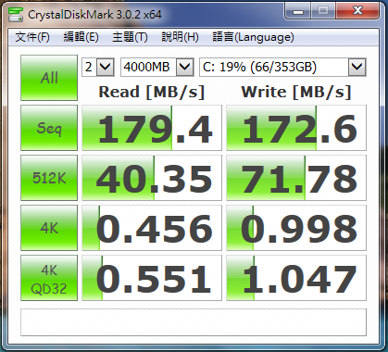This screenshot has width=388, height=352.
Task: Click the Write [MB/s] column header
Action: click(x=296, y=92)
